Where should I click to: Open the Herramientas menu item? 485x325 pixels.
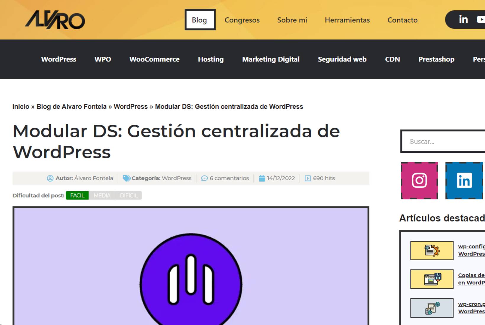click(347, 20)
